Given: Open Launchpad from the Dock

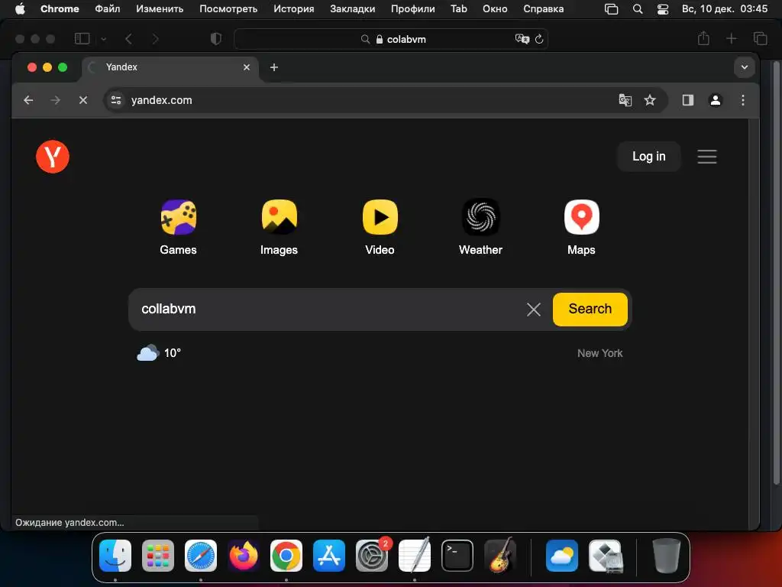Looking at the screenshot, I should (x=158, y=555).
